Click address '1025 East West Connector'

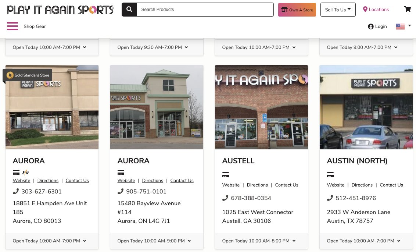[258, 212]
